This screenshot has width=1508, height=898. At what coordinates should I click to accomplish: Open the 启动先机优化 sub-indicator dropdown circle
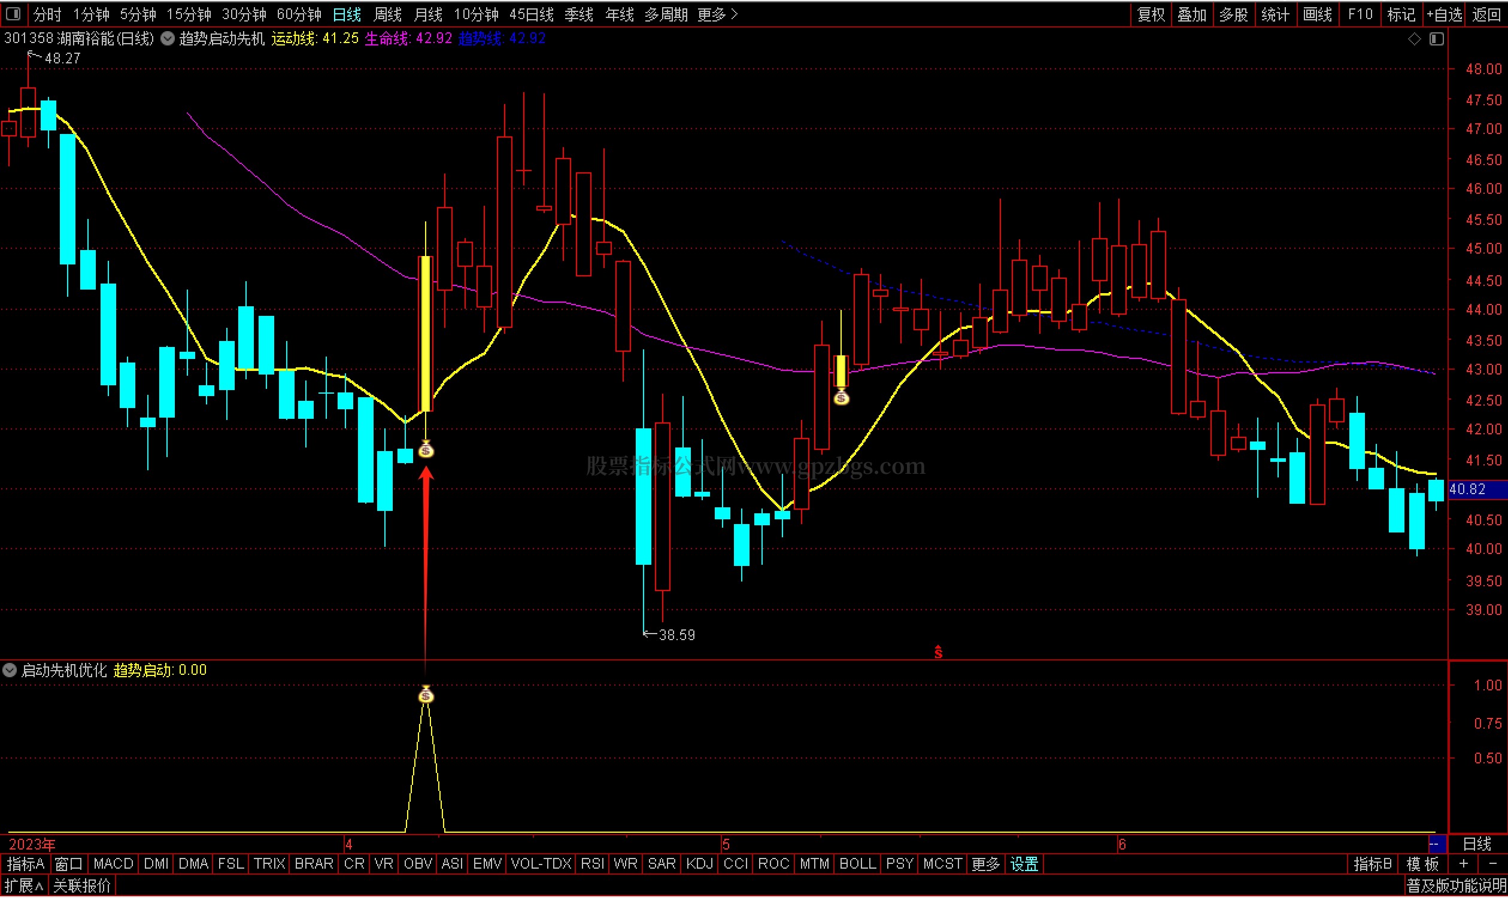tap(10, 670)
